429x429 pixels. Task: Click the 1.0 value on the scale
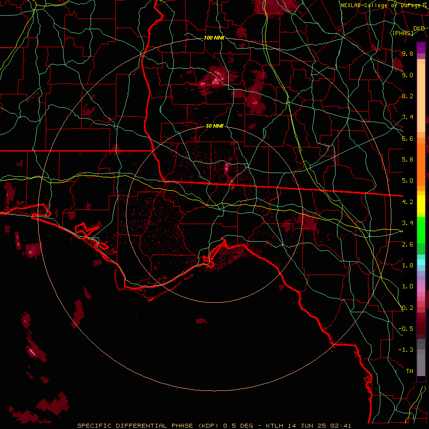click(408, 286)
